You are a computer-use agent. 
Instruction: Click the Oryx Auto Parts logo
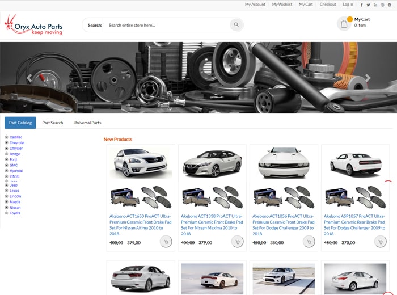33,25
